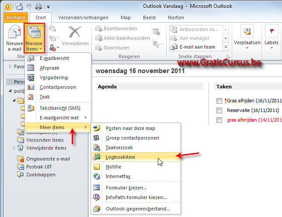Select Internetfax from the submenu
Screen dimensions: 282x217
(x=136, y=176)
